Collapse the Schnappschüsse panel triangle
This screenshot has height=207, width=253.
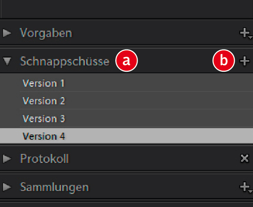[7, 61]
